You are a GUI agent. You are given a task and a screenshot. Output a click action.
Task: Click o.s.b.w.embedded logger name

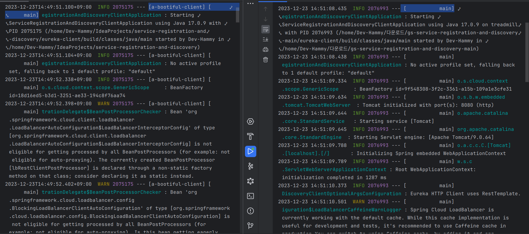tap(481, 97)
